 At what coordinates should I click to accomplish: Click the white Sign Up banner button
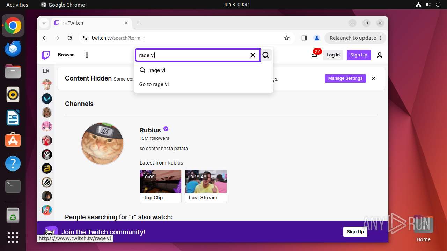tap(355, 232)
